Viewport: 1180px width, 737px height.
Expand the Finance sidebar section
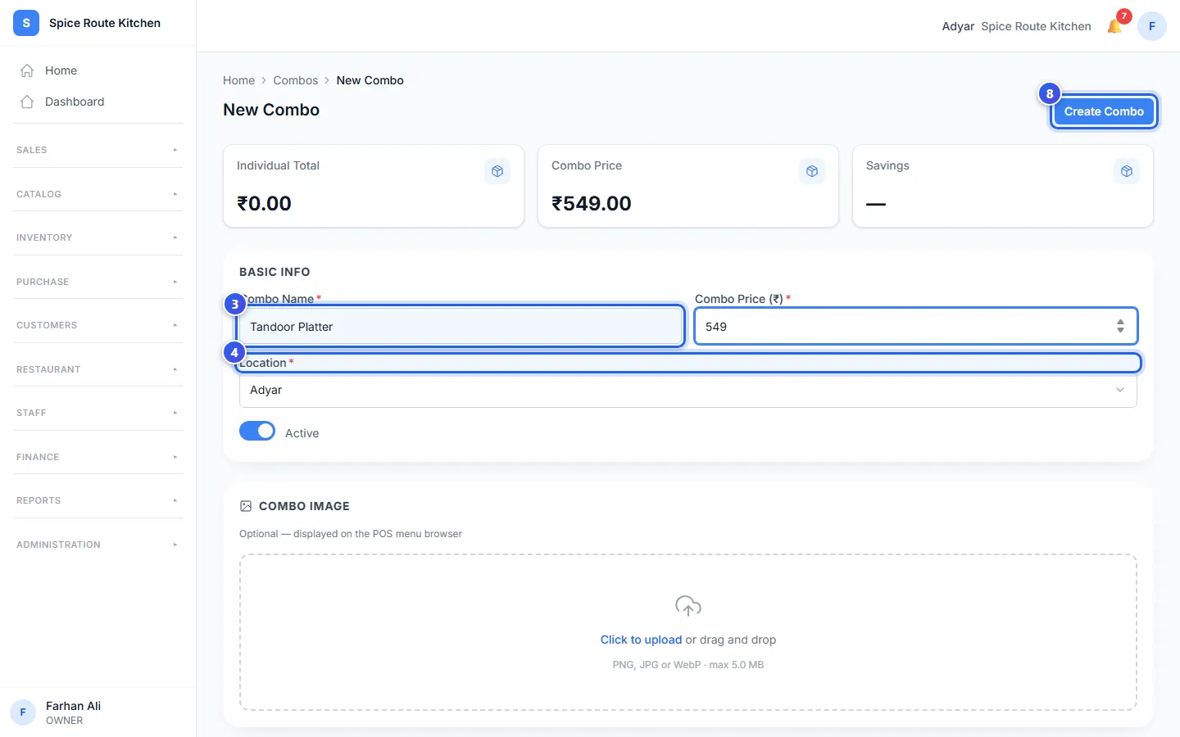point(98,457)
